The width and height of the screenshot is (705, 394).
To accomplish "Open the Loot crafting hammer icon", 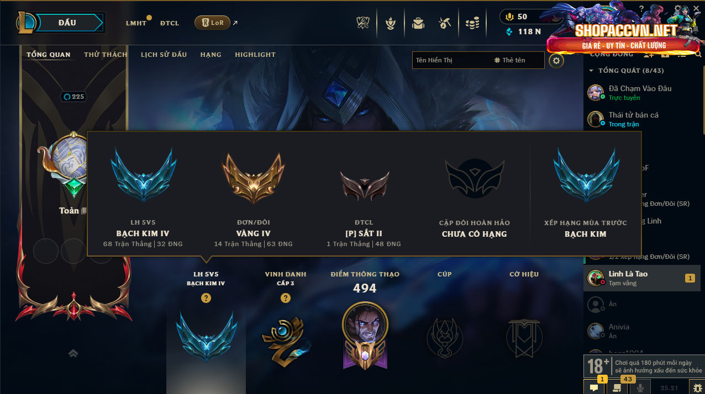I will [x=445, y=23].
